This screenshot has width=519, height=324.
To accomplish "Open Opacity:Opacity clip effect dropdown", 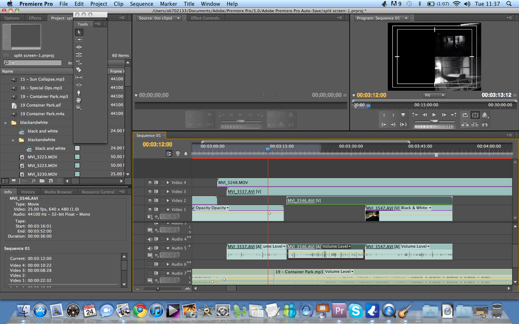I will (x=212, y=208).
